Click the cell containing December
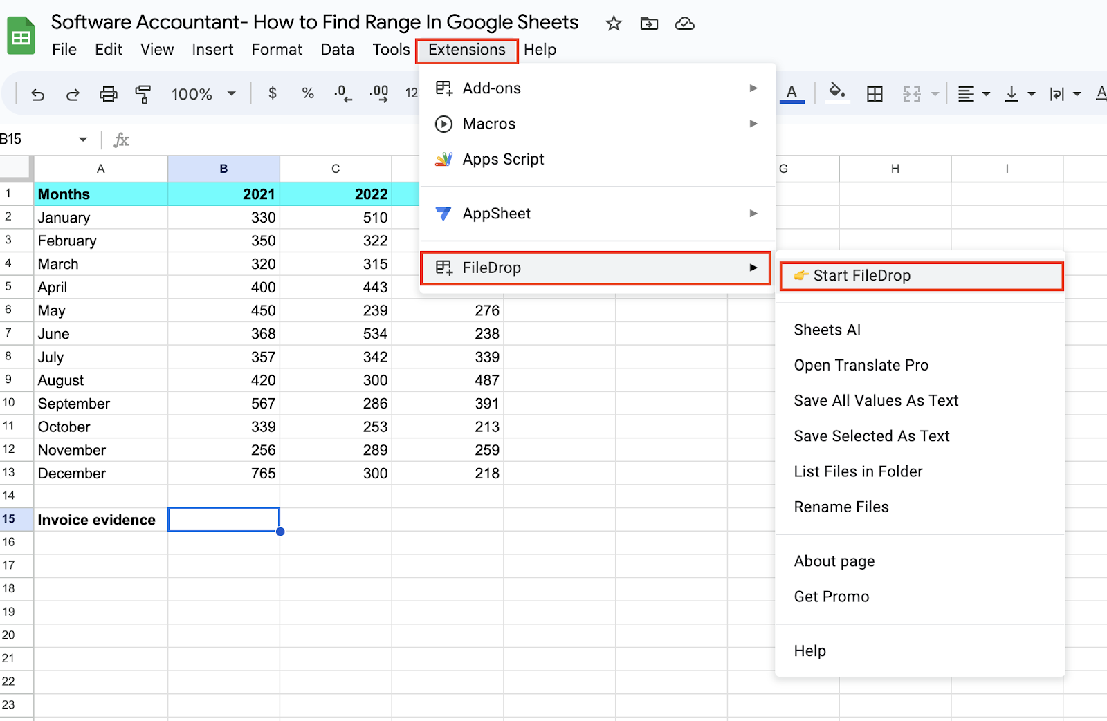The height and width of the screenshot is (721, 1107). [x=101, y=474]
